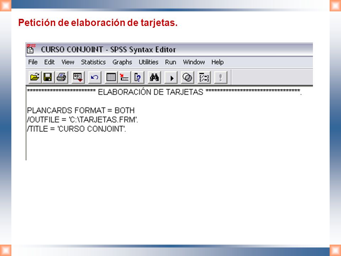This screenshot has height=256, width=341.
Task: Run the current syntax with the play arrow
Action: 171,78
